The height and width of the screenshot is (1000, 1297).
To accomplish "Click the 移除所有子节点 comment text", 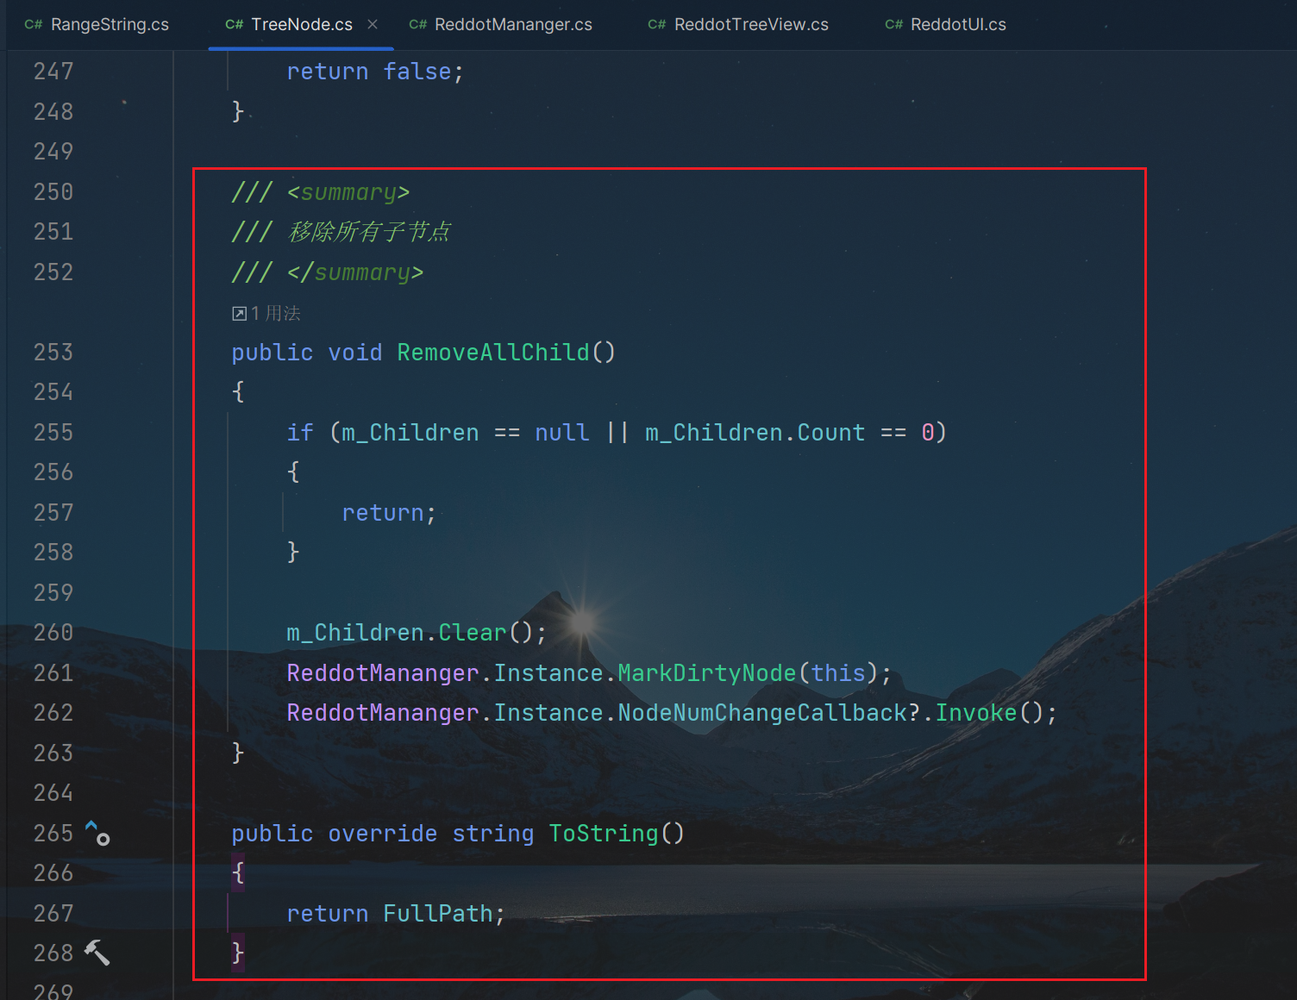I will tap(369, 232).
